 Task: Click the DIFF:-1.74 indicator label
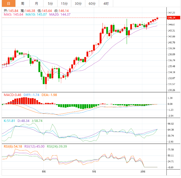[x=31, y=95]
